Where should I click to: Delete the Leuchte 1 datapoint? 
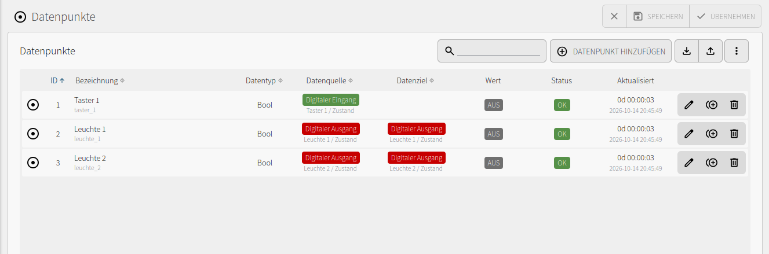click(x=734, y=134)
